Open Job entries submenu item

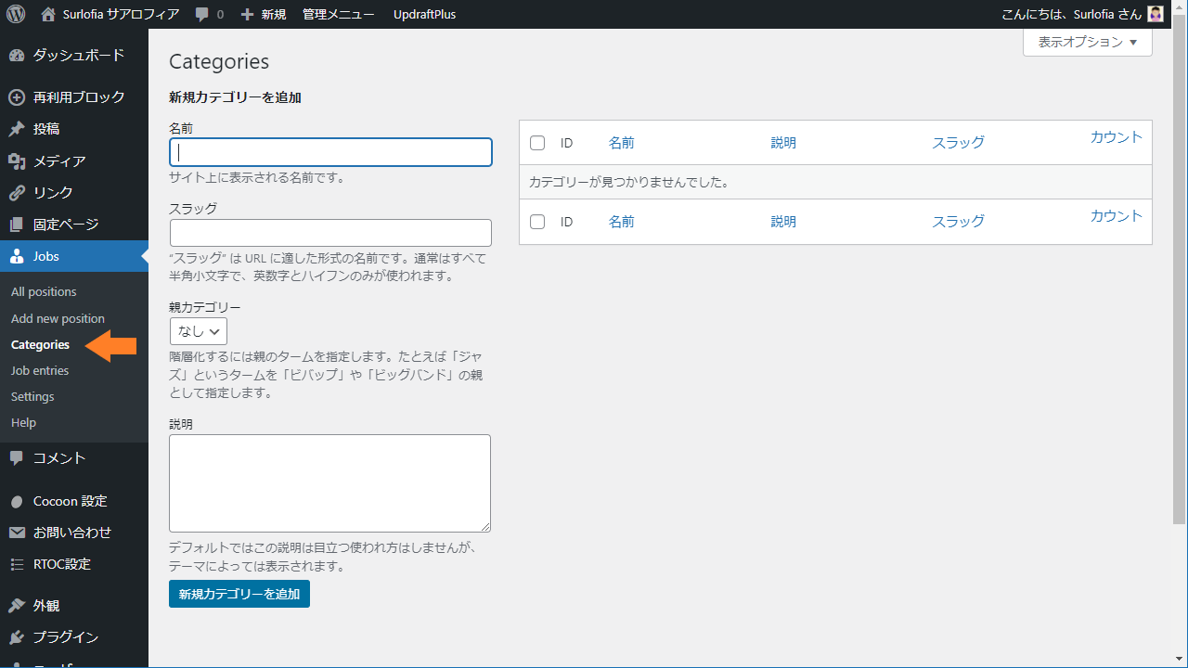click(x=40, y=371)
